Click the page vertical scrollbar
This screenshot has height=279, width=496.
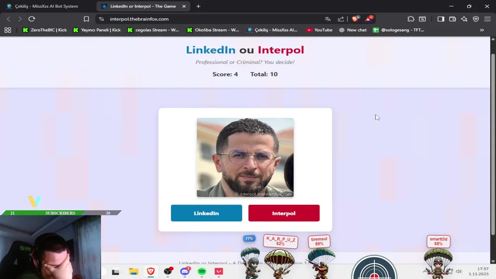point(493,143)
